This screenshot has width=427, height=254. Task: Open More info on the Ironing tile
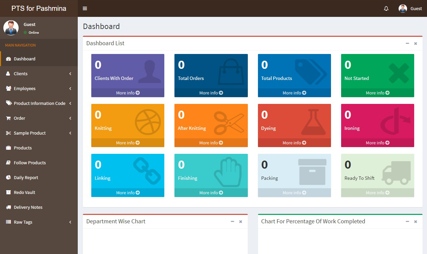tap(377, 143)
